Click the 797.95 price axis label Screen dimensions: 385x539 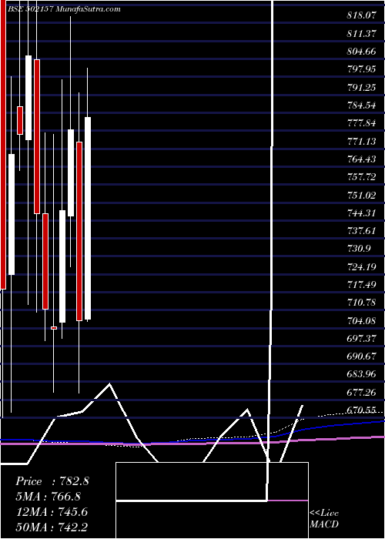(361, 69)
